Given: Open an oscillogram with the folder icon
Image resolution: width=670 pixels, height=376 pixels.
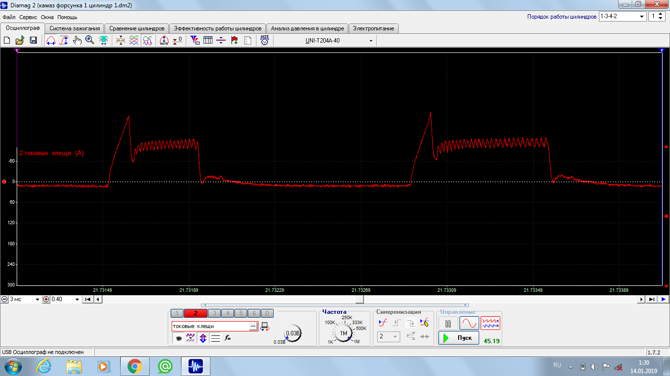Looking at the screenshot, I should (20, 41).
